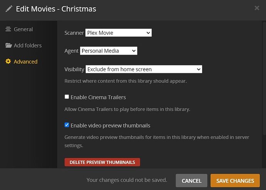Click 'Restrict where content from this library' text
The width and height of the screenshot is (266, 190).
coord(126,81)
